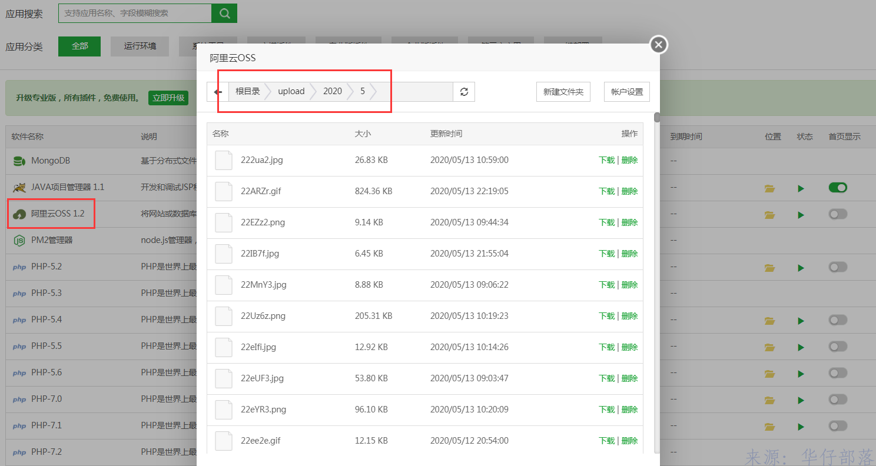Go back using breadcrumb left arrow

click(x=218, y=92)
